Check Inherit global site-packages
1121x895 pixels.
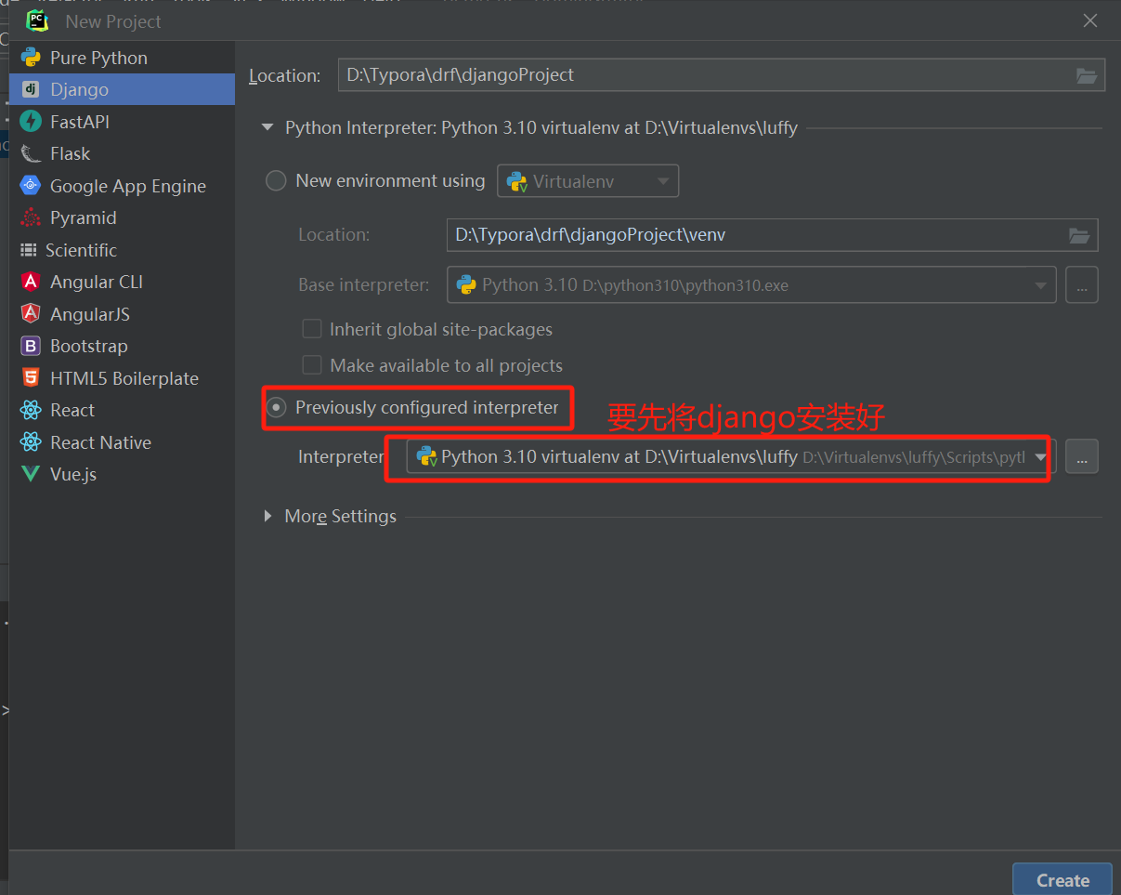(x=312, y=329)
